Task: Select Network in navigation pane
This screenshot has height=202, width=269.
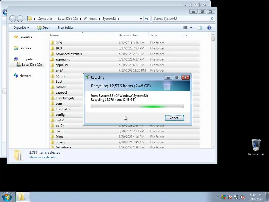Action: 25,75
